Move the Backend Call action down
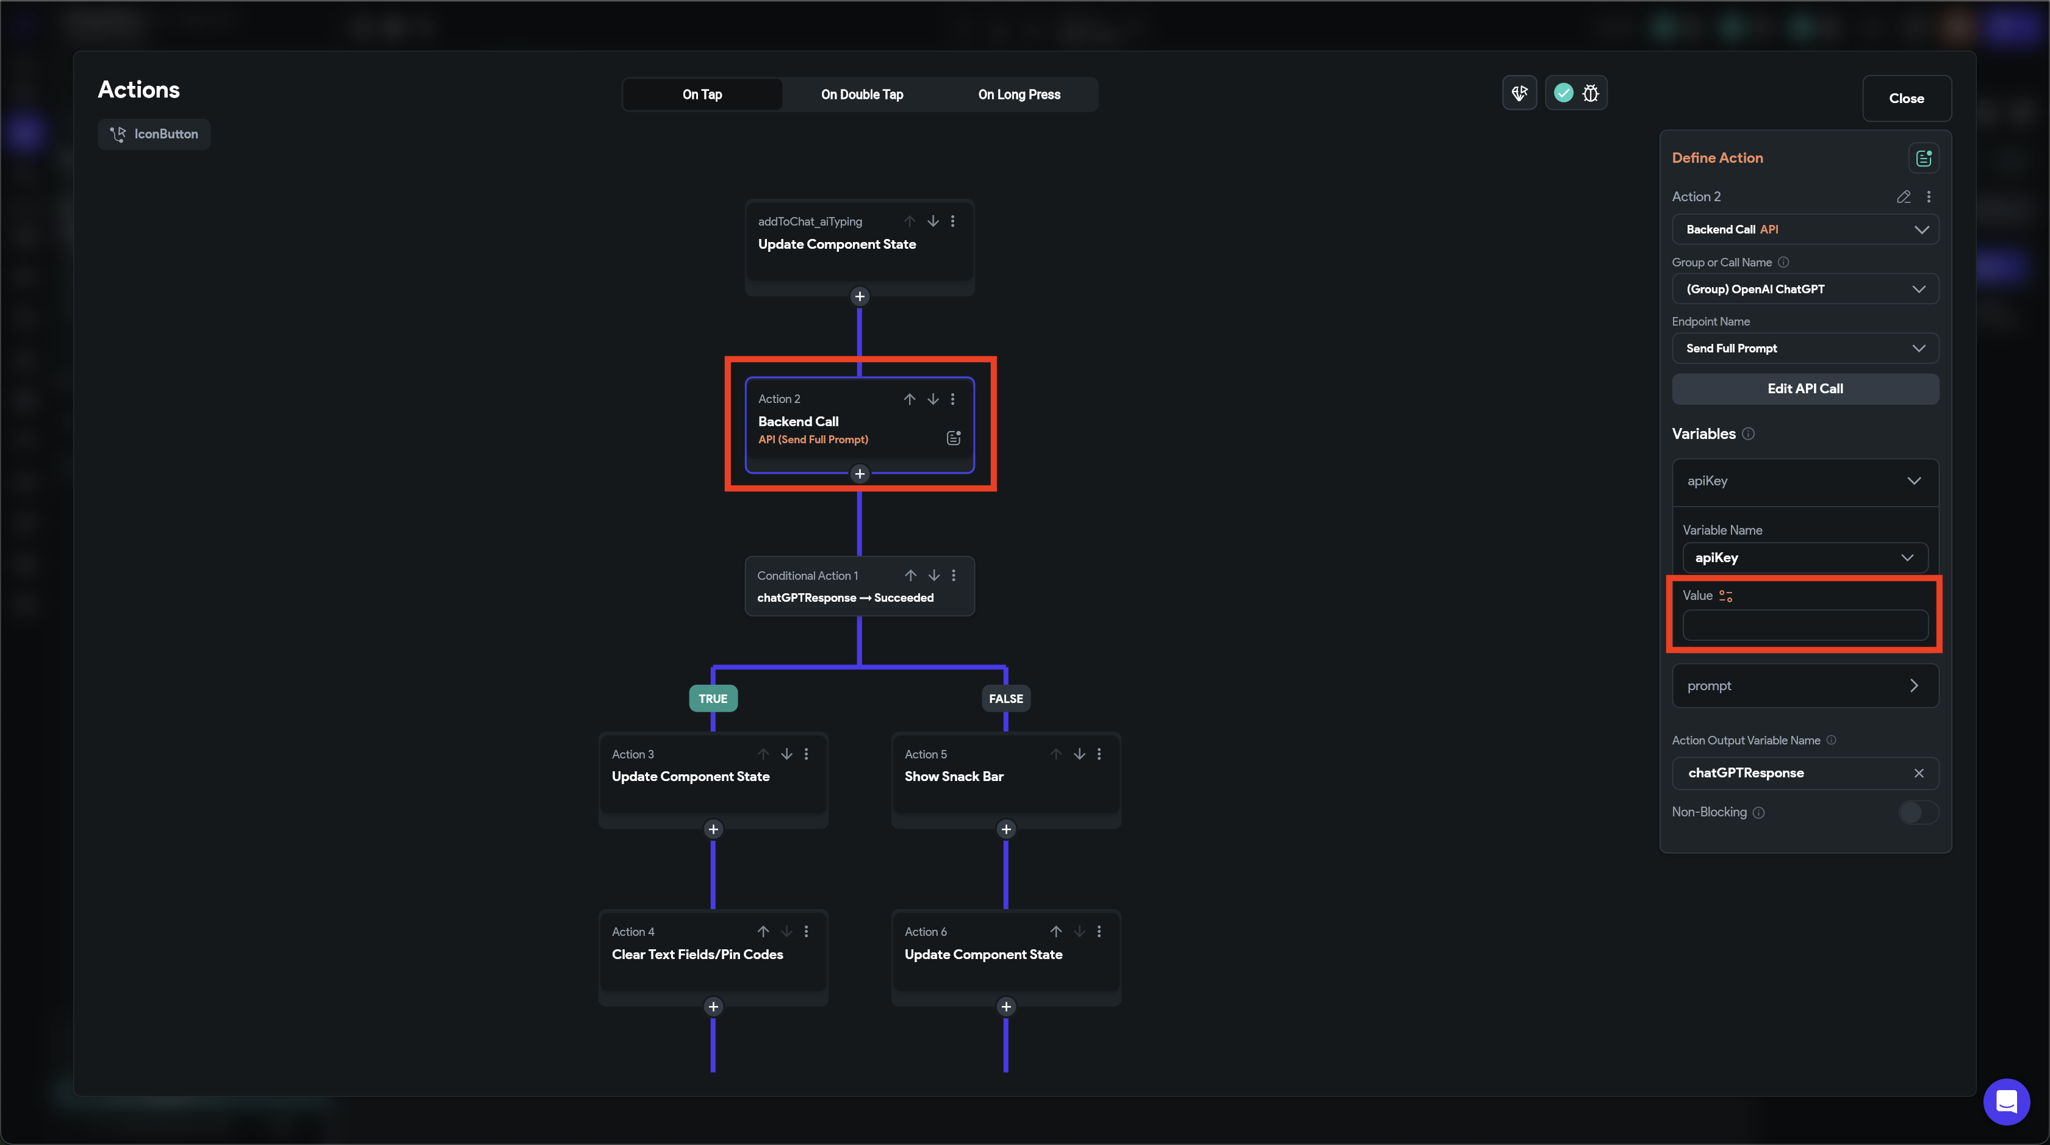This screenshot has height=1145, width=2050. click(x=933, y=399)
